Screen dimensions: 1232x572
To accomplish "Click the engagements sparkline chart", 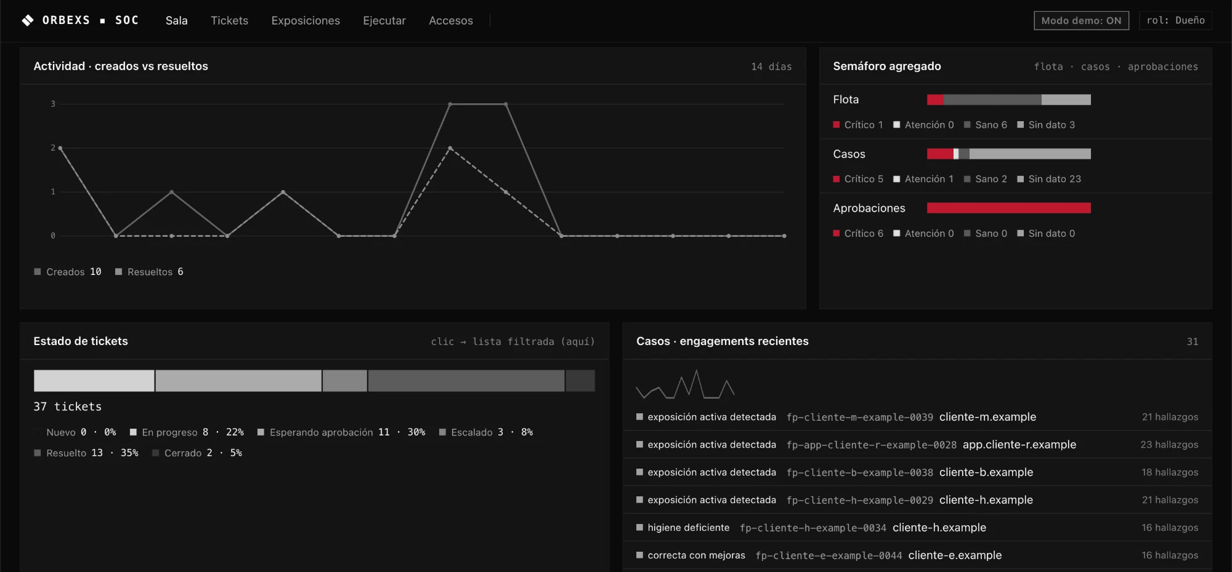I will click(x=685, y=384).
